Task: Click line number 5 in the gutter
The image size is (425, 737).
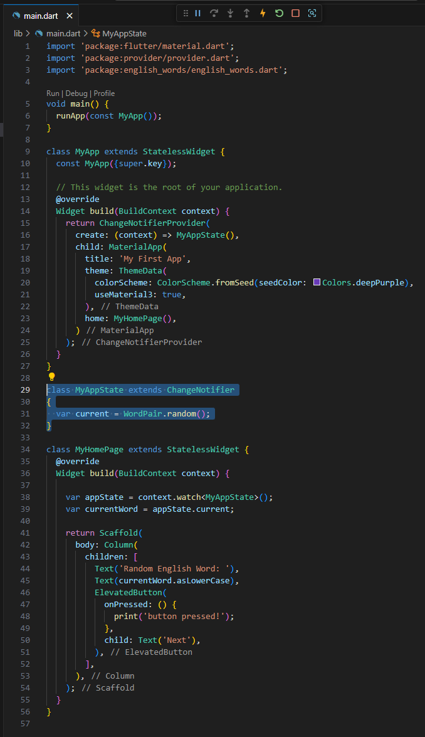Action: [28, 104]
